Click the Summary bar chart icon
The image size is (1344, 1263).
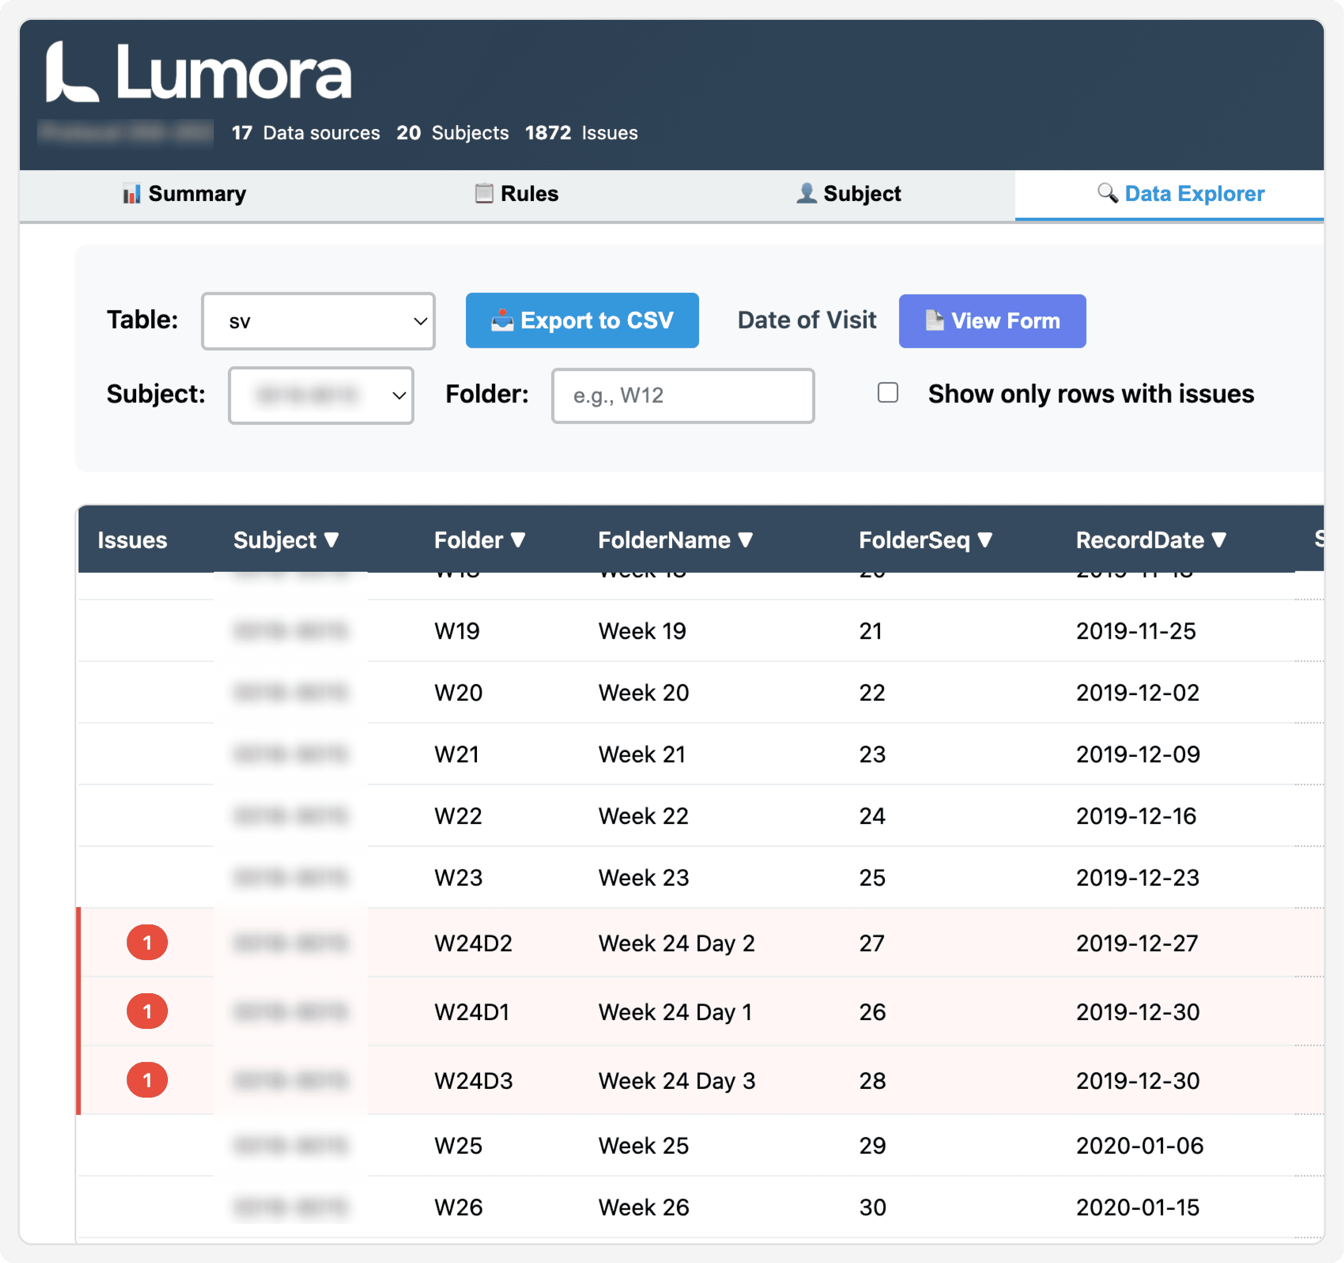[131, 194]
